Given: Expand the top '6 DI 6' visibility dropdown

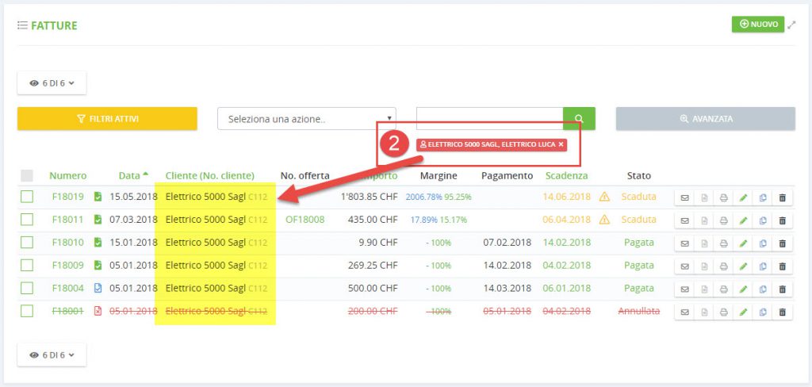Looking at the screenshot, I should pos(52,82).
